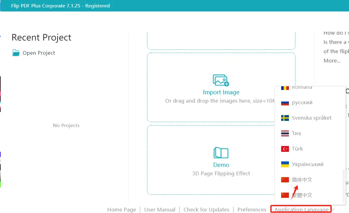Click the Import Image picture icon
Image resolution: width=349 pixels, height=213 pixels.
pyautogui.click(x=221, y=80)
